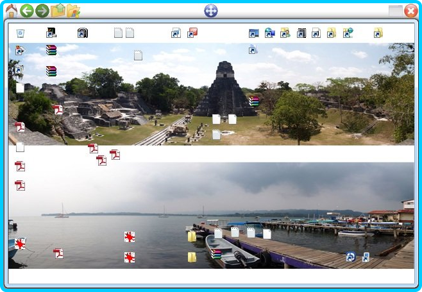
Task: Close the window with the red X
Action: 411,11
